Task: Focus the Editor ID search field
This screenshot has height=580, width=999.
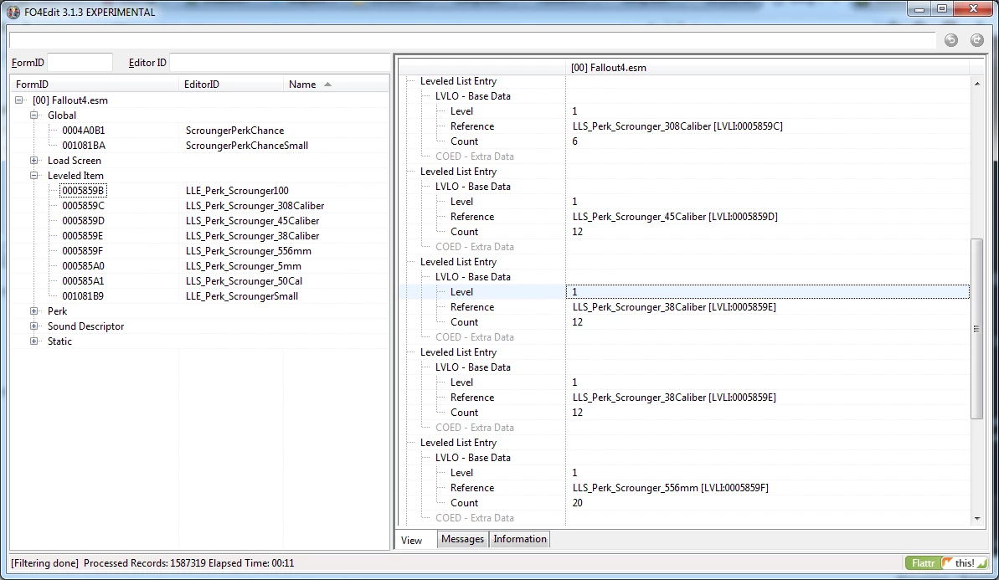Action: pyautogui.click(x=279, y=63)
